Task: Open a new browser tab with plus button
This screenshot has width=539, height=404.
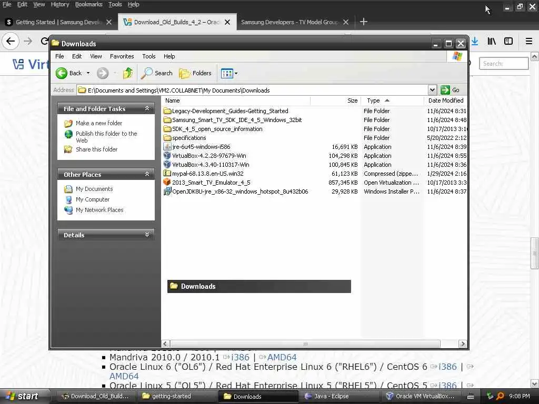Action: [363, 22]
